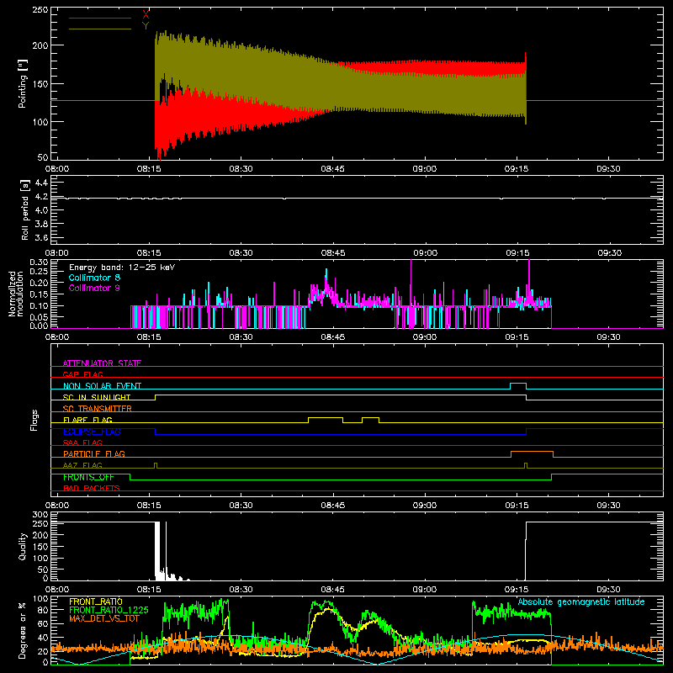Click the yellow FRONT_RATIO legend text

tap(96, 601)
